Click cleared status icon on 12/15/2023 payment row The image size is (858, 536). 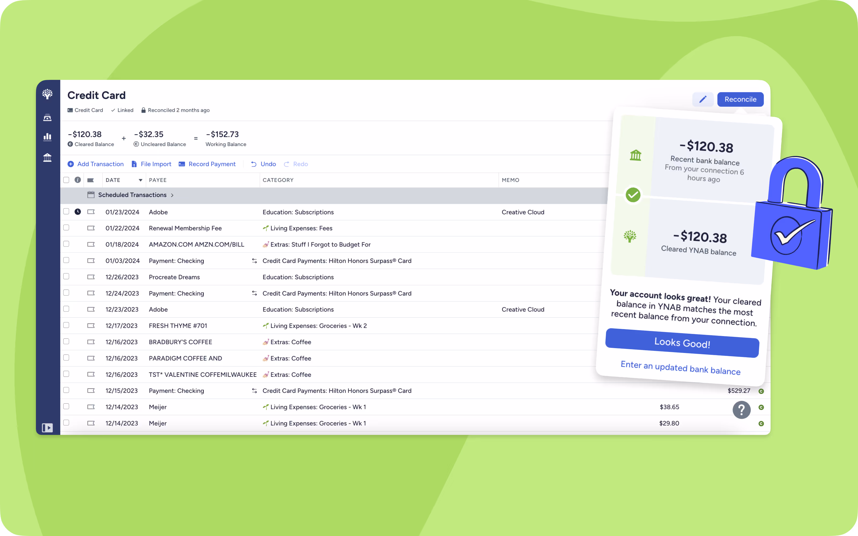point(761,391)
